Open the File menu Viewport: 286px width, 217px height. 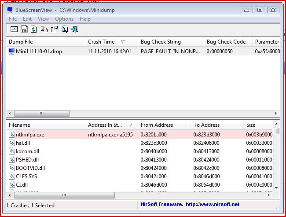click(x=13, y=19)
